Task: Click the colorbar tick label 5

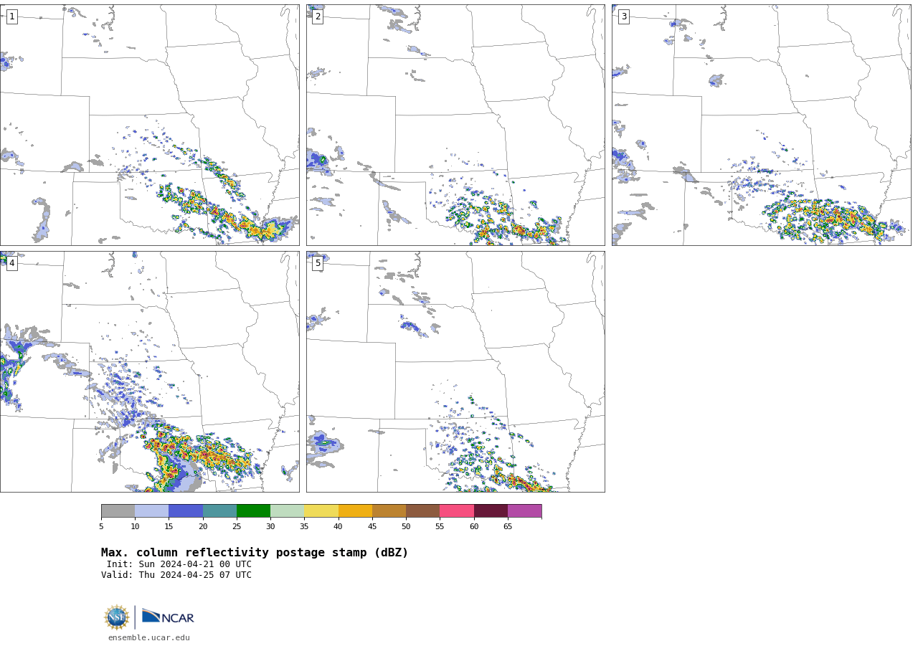Action: point(101,527)
